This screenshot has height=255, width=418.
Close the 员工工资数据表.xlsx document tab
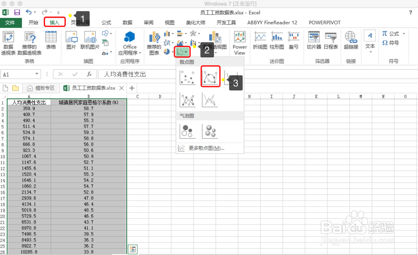(x=121, y=88)
